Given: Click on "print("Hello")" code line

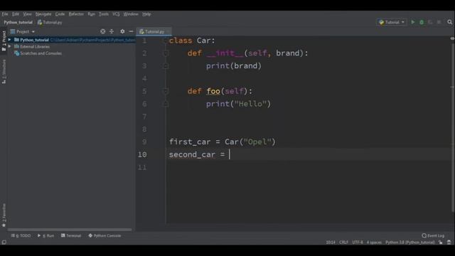Looking at the screenshot, I should [239, 104].
